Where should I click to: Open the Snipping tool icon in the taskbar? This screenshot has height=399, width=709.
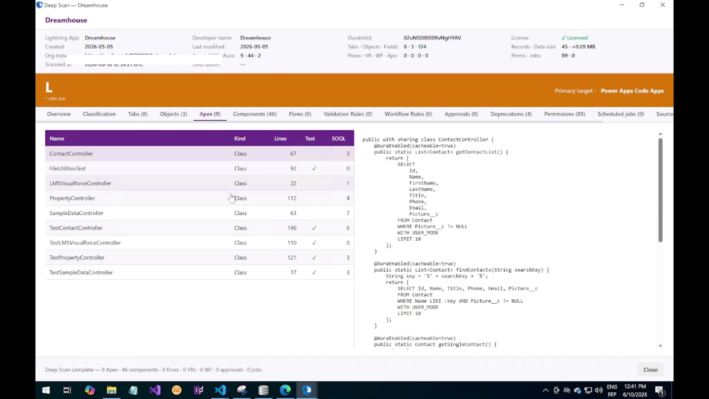click(242, 390)
